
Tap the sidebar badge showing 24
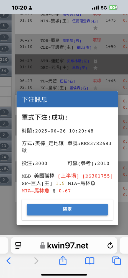pyautogui.click(x=4, y=157)
